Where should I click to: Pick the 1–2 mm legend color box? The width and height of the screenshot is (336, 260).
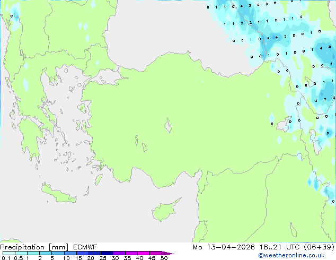pos(33,253)
